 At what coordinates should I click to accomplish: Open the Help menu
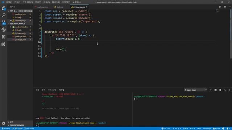click(76, 2)
